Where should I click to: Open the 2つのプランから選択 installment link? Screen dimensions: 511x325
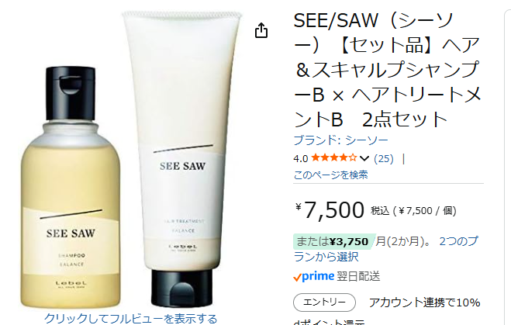tap(386, 249)
